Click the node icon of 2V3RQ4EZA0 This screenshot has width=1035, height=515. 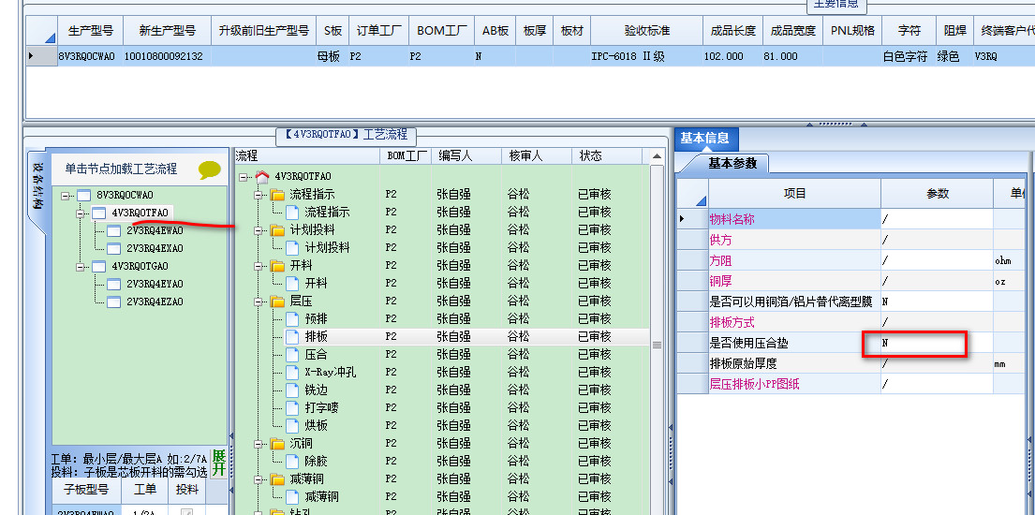[113, 302]
